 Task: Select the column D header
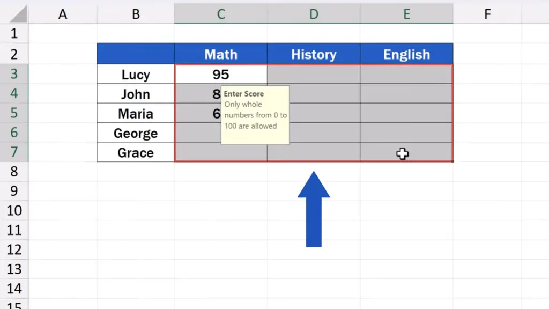(314, 14)
